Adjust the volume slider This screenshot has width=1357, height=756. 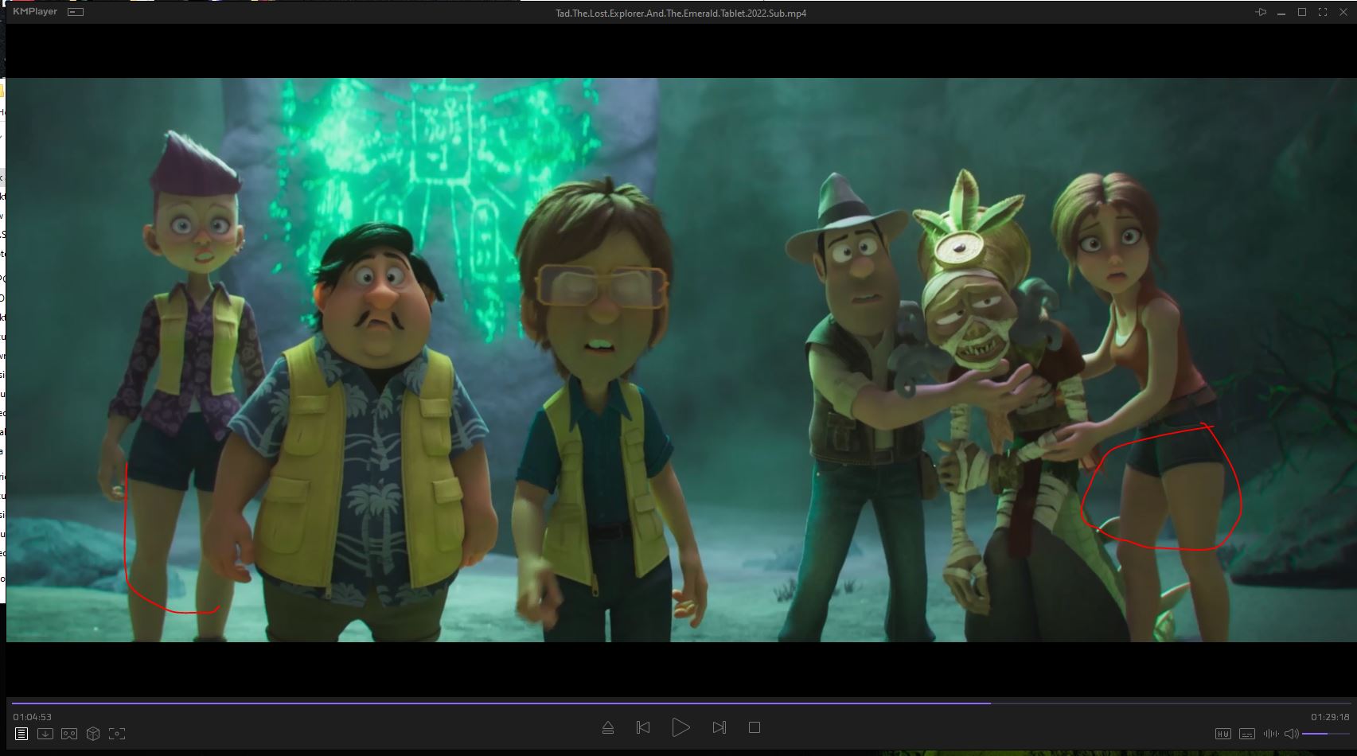pos(1325,734)
